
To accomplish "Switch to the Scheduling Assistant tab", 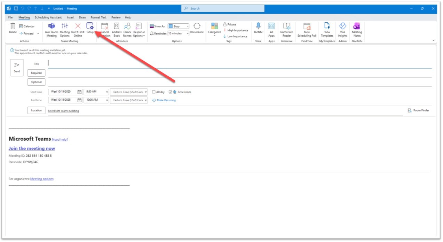I will pos(48,17).
